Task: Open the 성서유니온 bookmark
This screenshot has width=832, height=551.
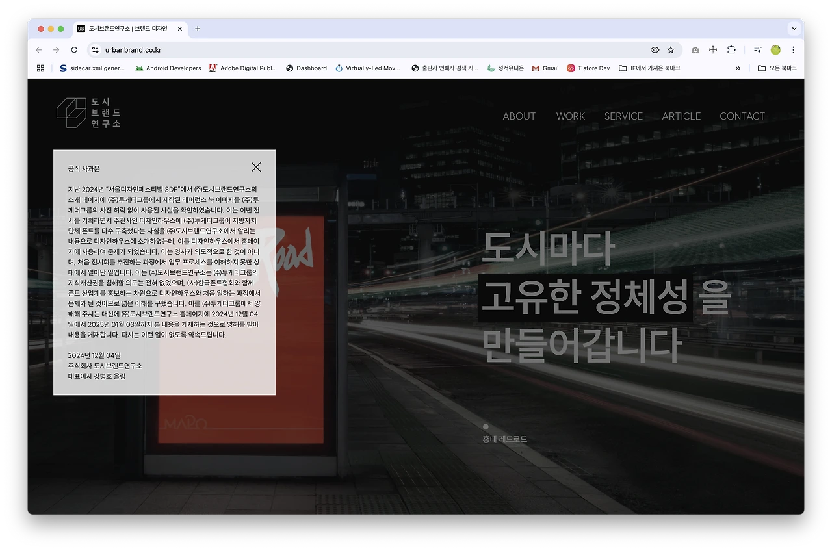Action: click(506, 68)
